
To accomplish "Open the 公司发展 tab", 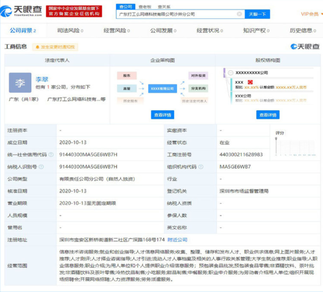I will (x=163, y=31).
